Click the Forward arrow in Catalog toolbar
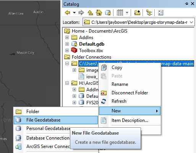Image resolution: width=196 pixels, height=153 pixels. pyautogui.click(x=81, y=13)
